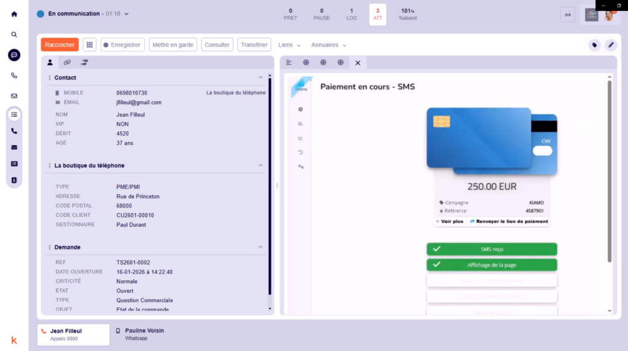
Task: Open the second globe tab
Action: [x=323, y=62]
